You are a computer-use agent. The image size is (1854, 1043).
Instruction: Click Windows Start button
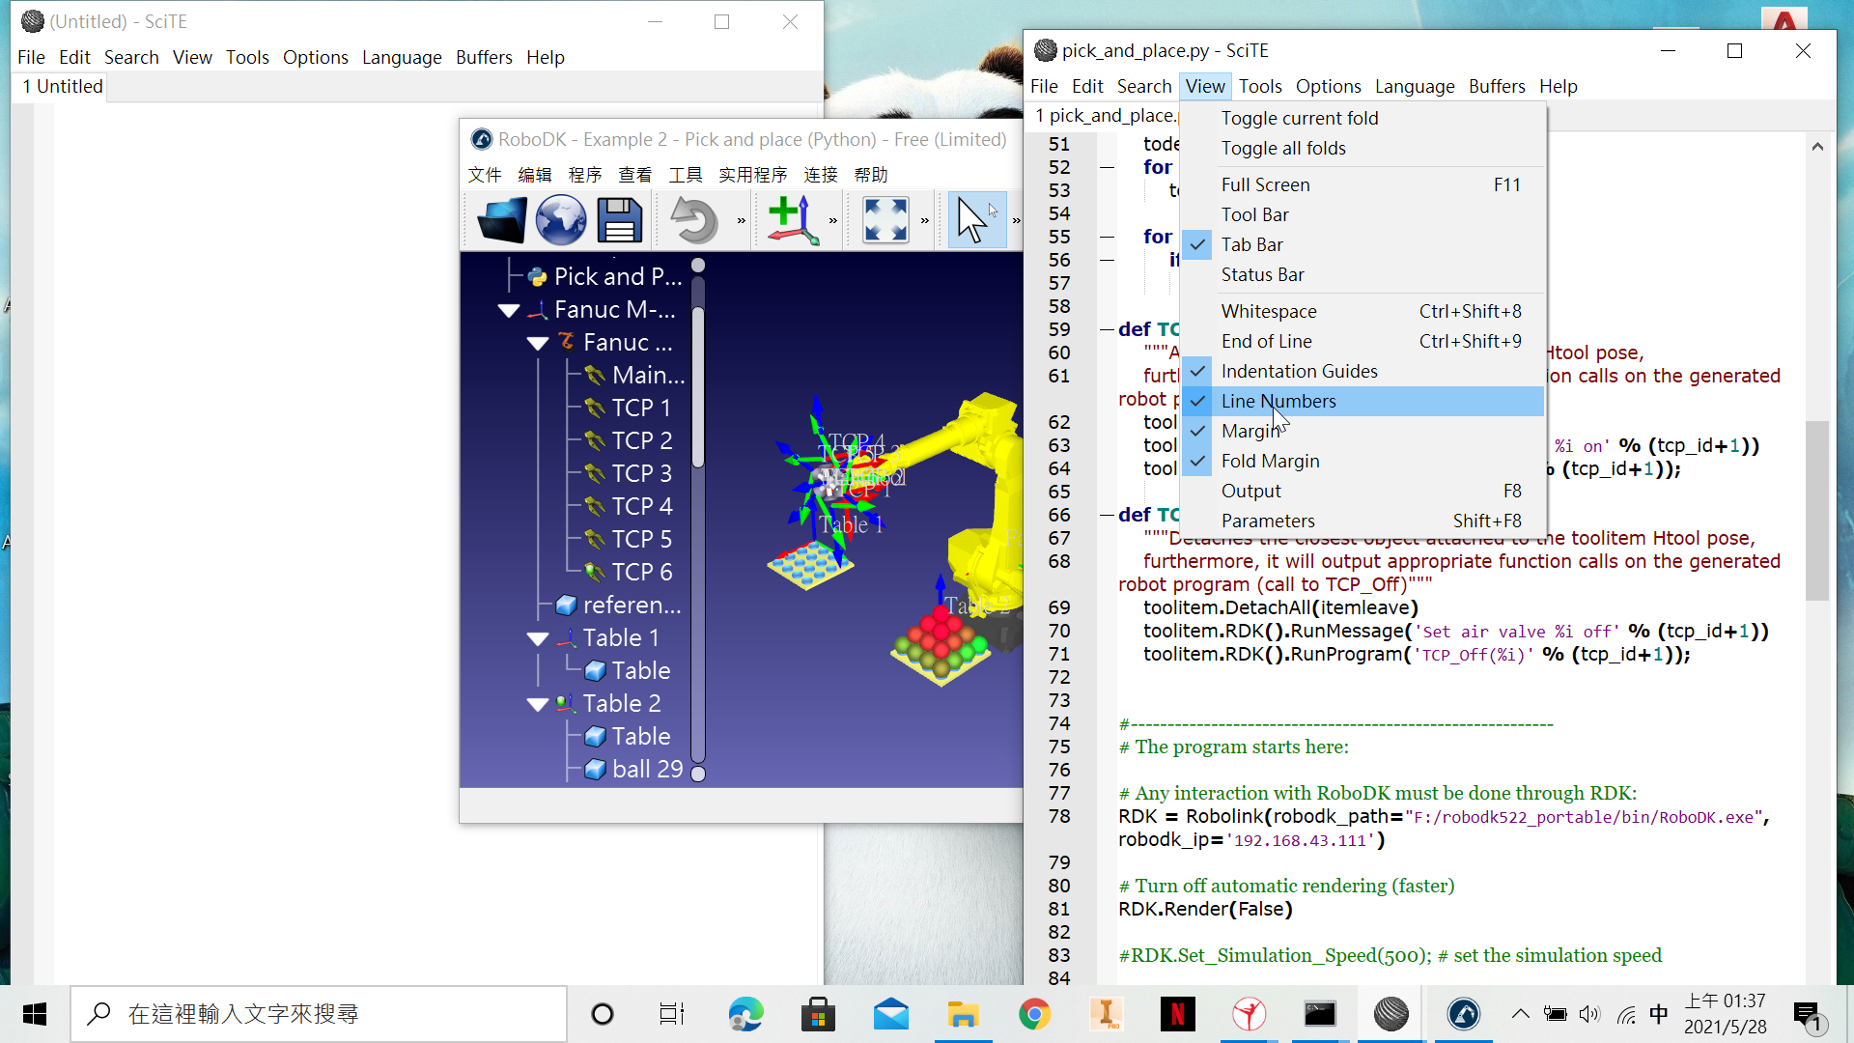click(x=35, y=1014)
